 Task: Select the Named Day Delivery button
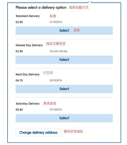coord(64,60)
